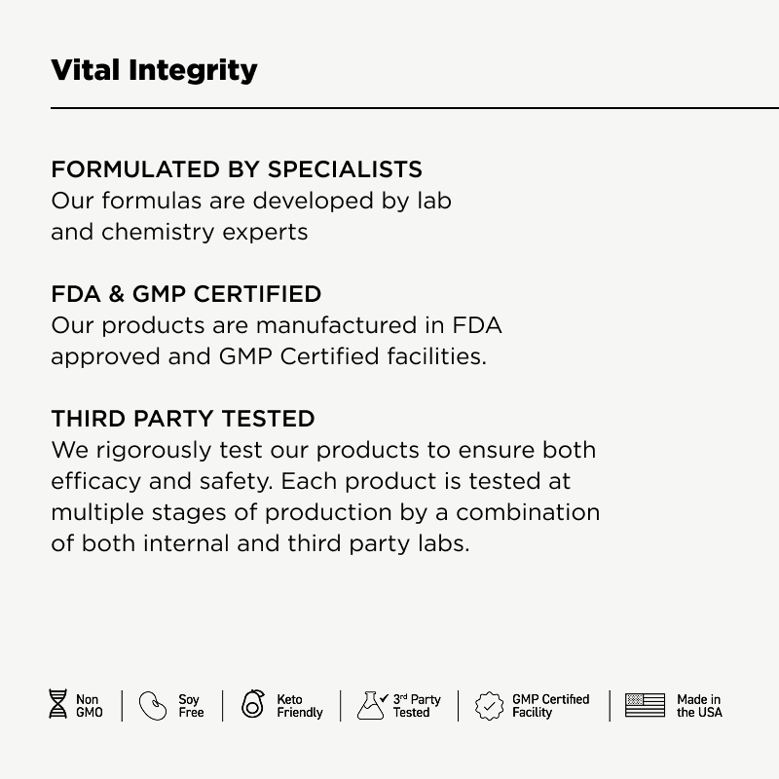
Task: Click the "Made in the USA" label
Action: pyautogui.click(x=699, y=706)
